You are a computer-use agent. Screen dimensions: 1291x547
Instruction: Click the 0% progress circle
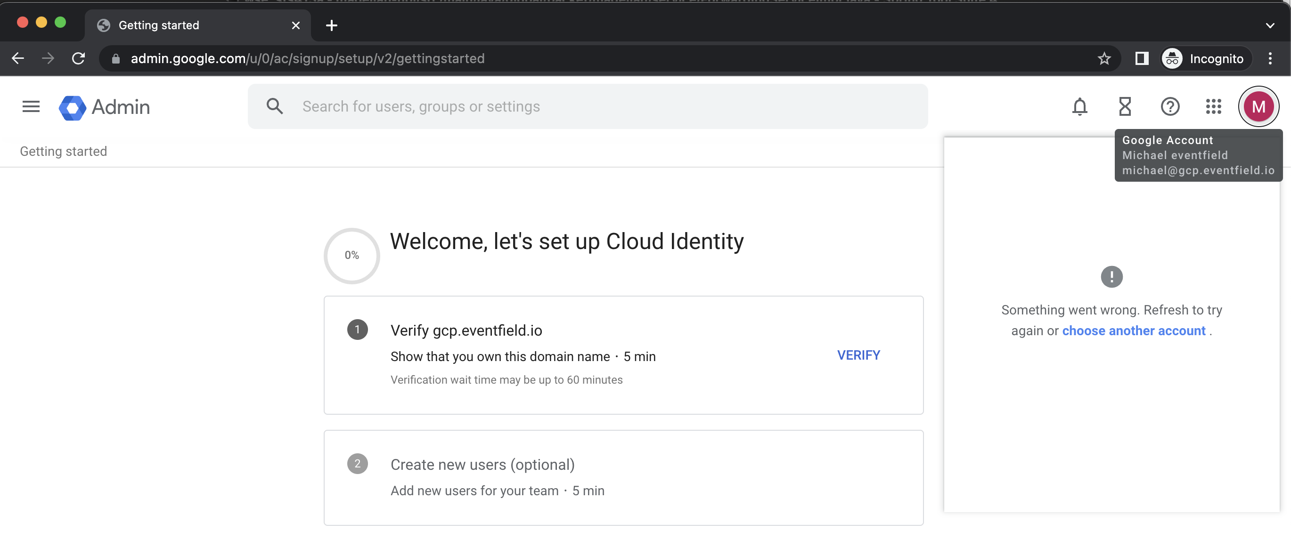pyautogui.click(x=352, y=256)
